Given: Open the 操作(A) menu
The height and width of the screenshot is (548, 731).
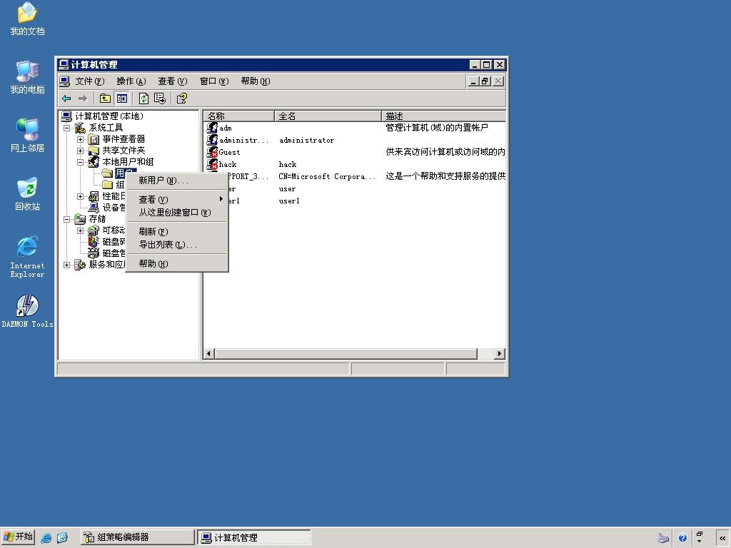Looking at the screenshot, I should click(x=131, y=81).
